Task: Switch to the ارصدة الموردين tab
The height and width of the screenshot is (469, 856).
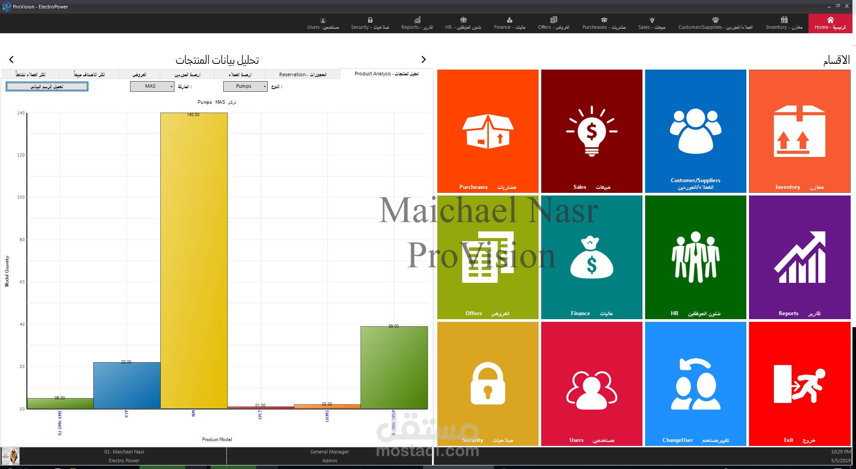Action: pos(187,74)
